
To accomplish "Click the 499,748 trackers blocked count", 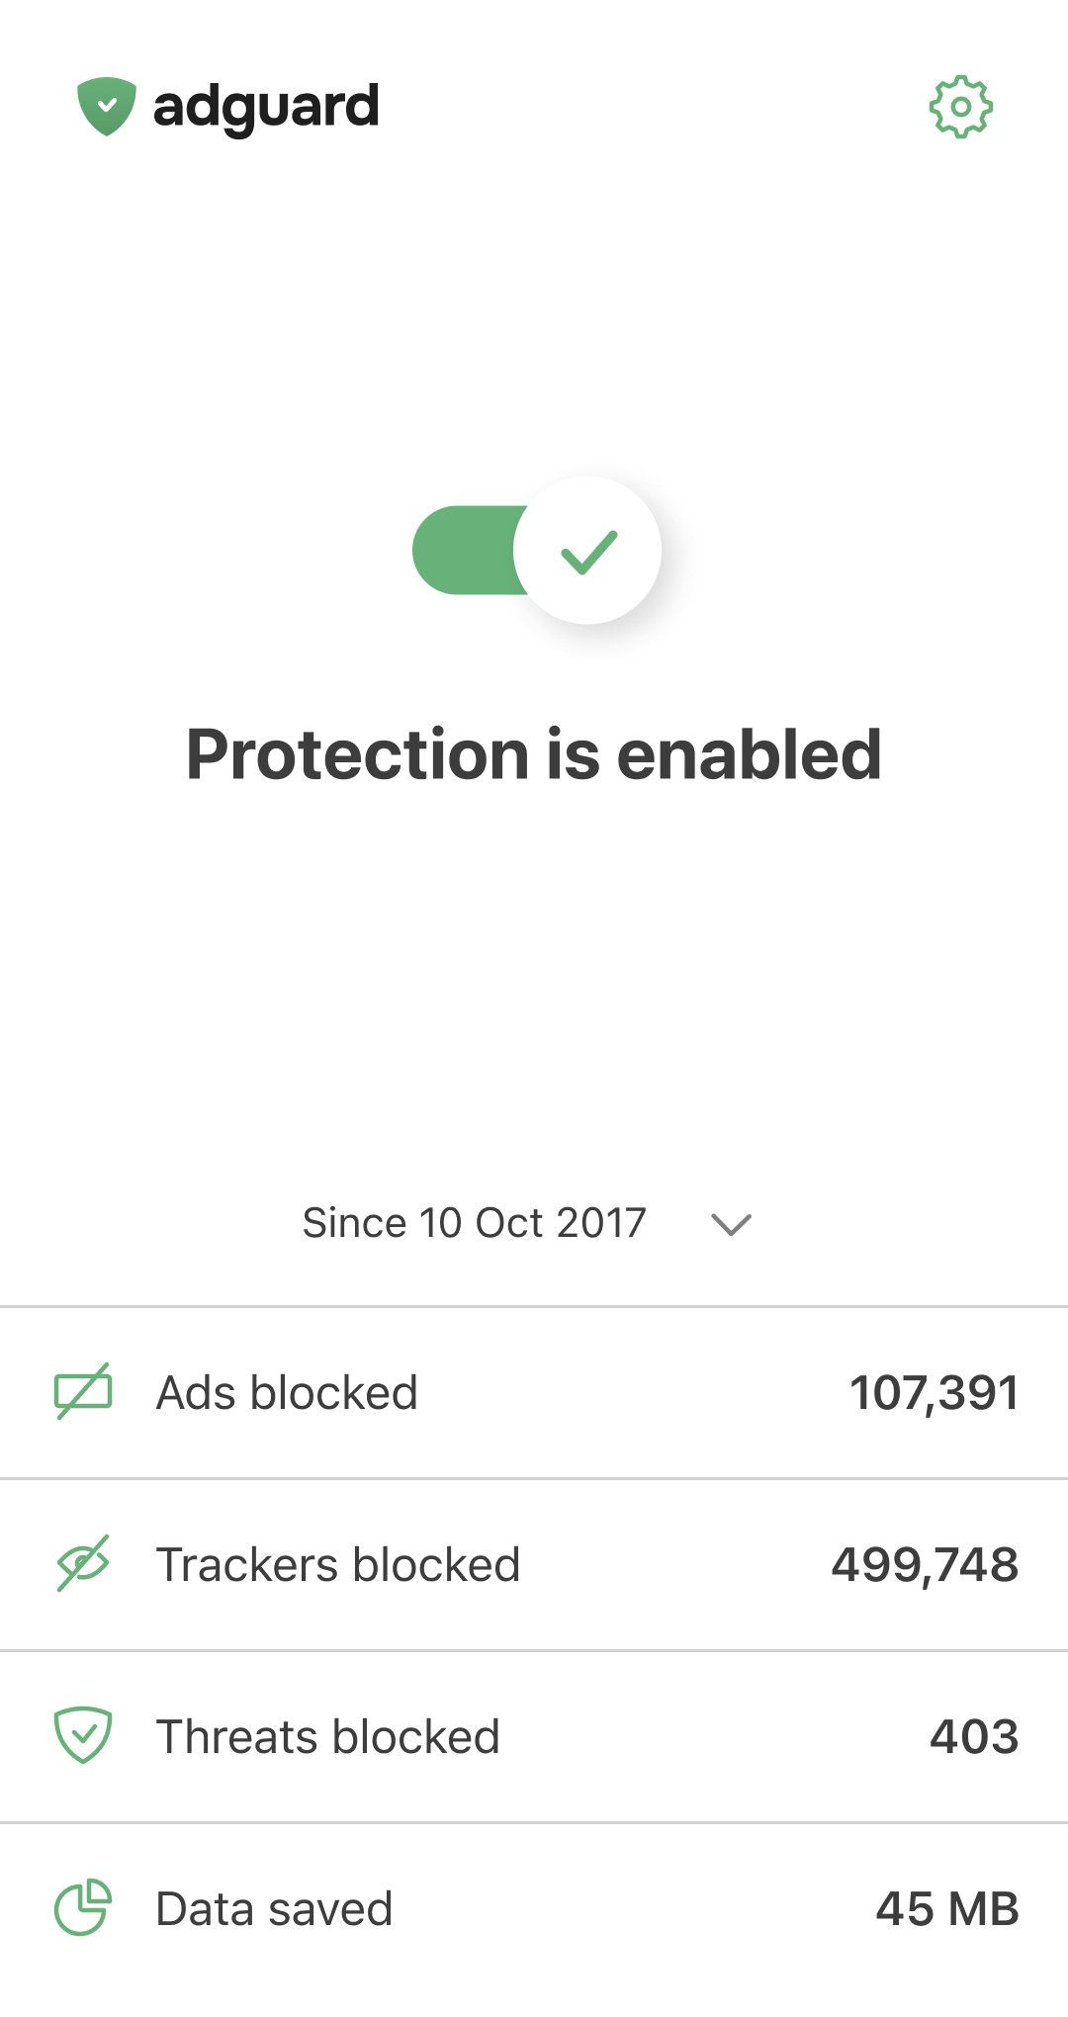I will point(925,1564).
